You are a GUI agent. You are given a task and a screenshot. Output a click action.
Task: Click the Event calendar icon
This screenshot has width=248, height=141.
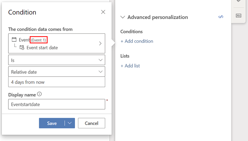14,40
